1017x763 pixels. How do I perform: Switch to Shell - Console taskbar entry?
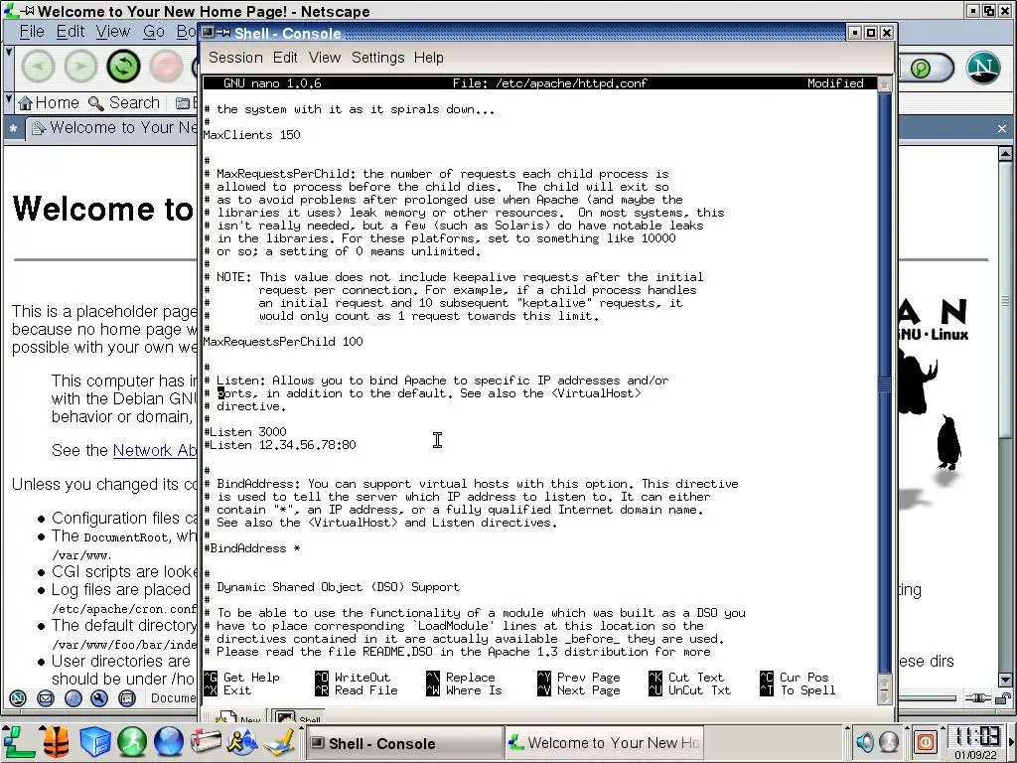405,743
